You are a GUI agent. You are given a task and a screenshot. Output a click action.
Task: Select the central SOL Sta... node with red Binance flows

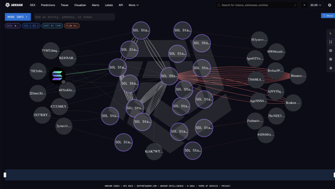click(169, 76)
